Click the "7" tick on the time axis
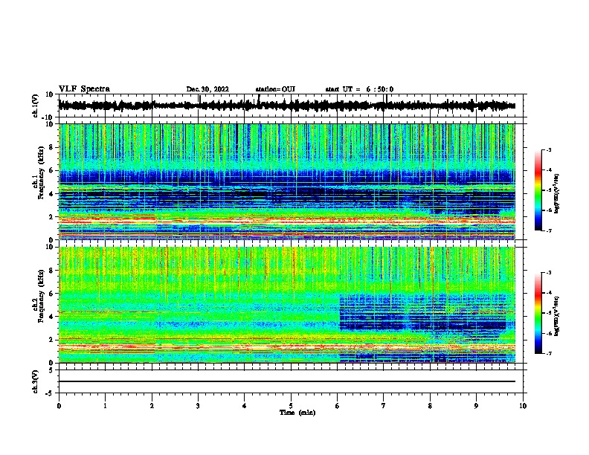The width and height of the screenshot is (589, 455). (384, 406)
